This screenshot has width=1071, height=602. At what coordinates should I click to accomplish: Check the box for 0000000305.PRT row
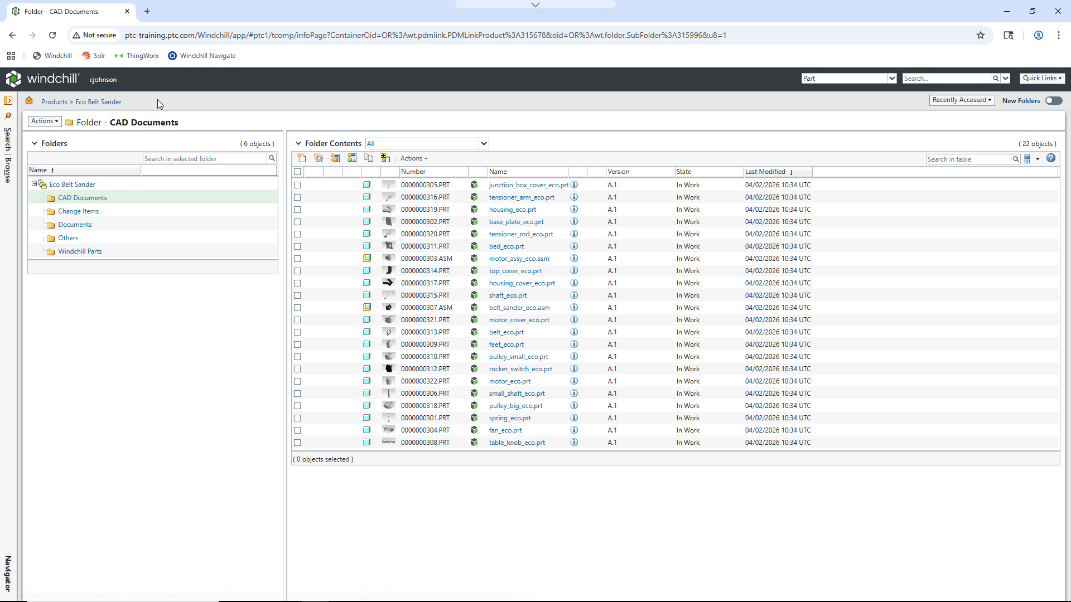tap(297, 185)
